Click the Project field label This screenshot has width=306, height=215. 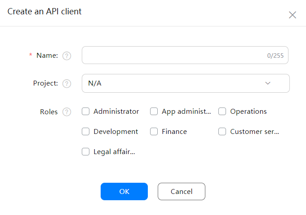(x=45, y=83)
